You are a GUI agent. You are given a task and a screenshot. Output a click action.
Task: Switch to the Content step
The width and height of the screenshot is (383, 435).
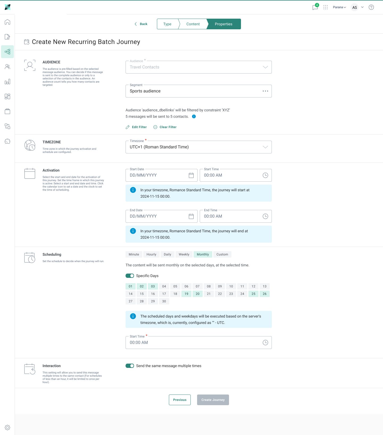click(193, 24)
